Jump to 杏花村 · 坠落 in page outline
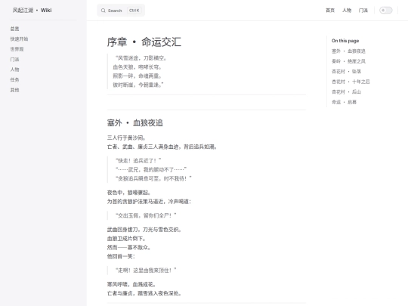The height and width of the screenshot is (306, 408). pos(346,71)
